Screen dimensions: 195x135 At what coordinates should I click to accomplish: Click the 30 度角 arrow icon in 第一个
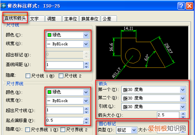pos(125,90)
